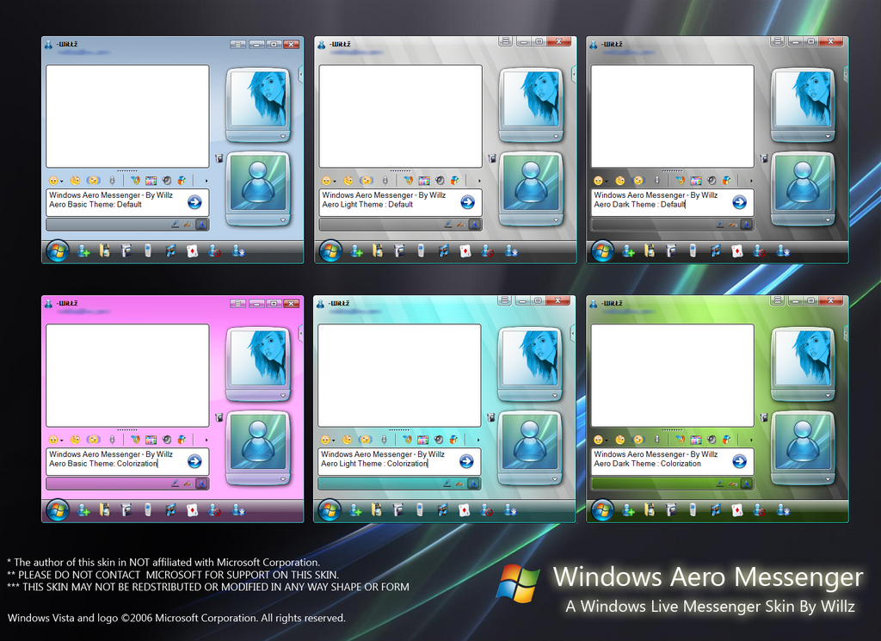The width and height of the screenshot is (881, 641).
Task: Toggle text 'A' mode in Aero Dark Default
Action: pos(746,225)
